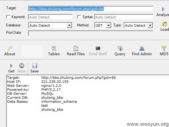The height and width of the screenshot is (127, 169).
Task: Select Current DB value zhulong_bbs
Action: (x=52, y=98)
